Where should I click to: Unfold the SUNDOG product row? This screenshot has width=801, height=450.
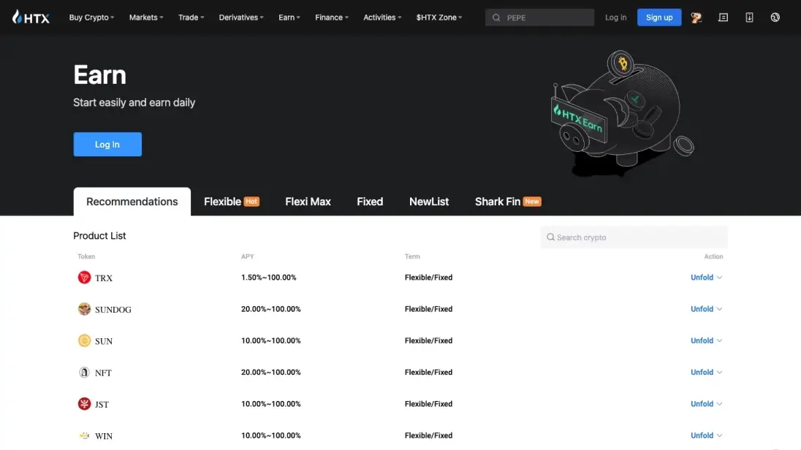707,309
